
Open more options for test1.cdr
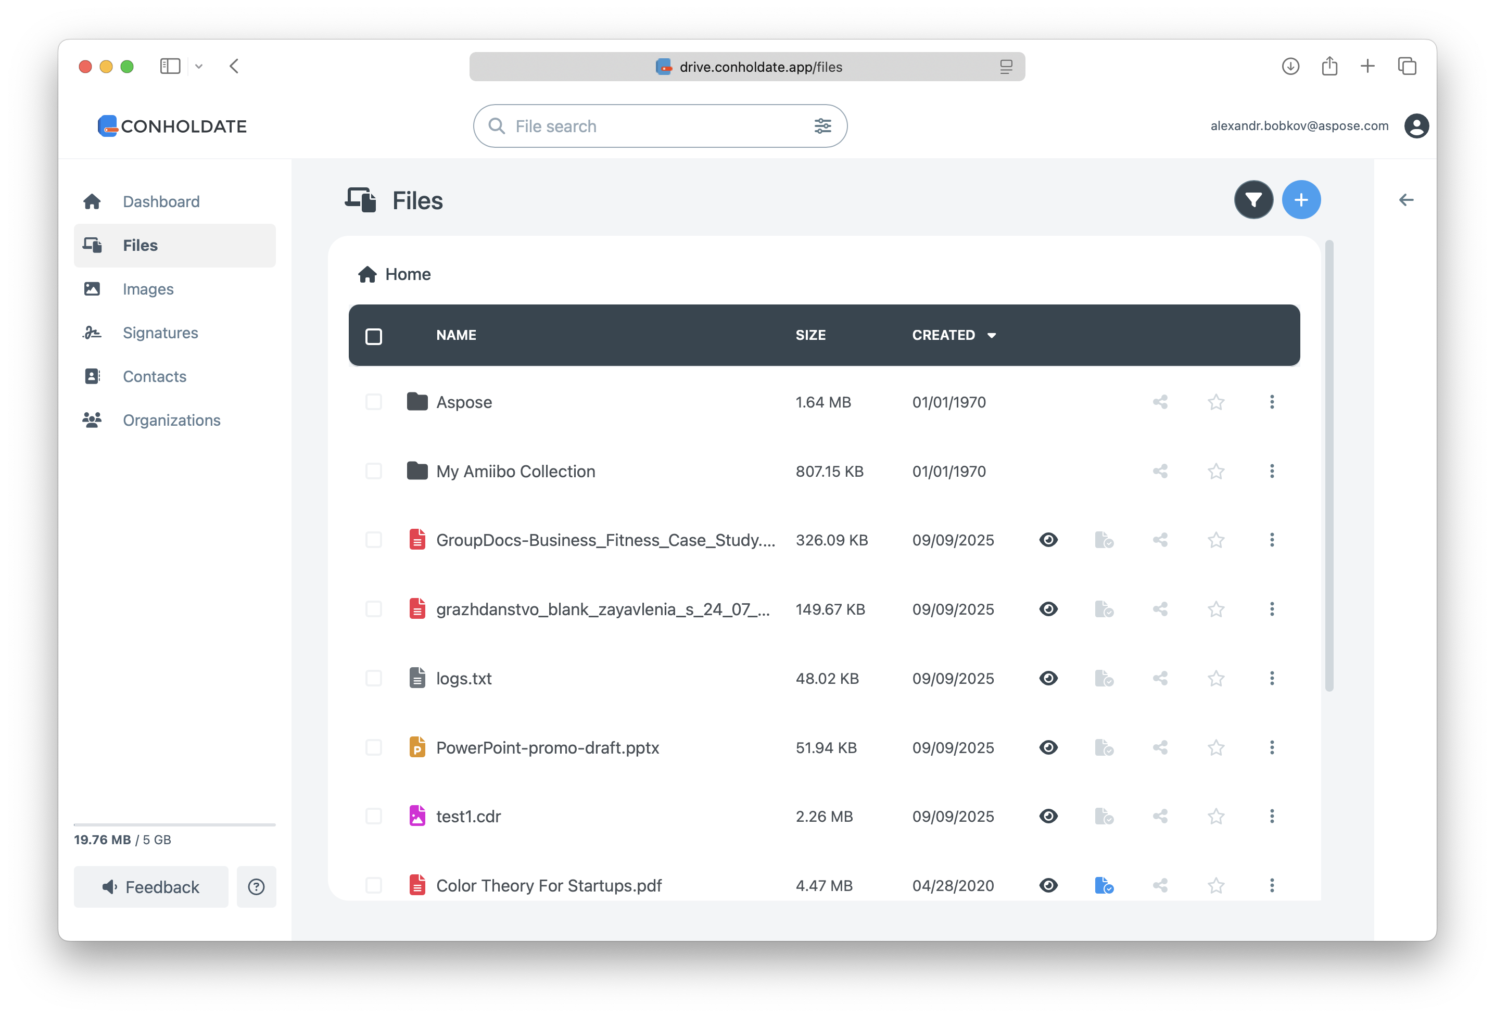tap(1271, 816)
